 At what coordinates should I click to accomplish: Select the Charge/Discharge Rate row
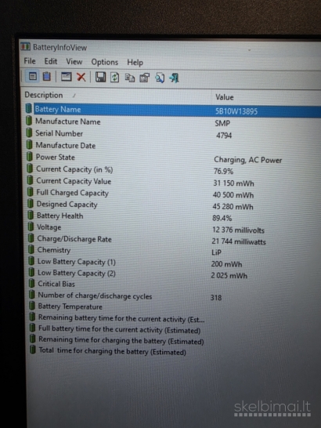(x=173, y=240)
